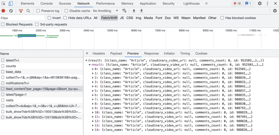The width and height of the screenshot is (279, 135).
Task: Select the feed_content?per_page=15 request
Action: [42, 89]
